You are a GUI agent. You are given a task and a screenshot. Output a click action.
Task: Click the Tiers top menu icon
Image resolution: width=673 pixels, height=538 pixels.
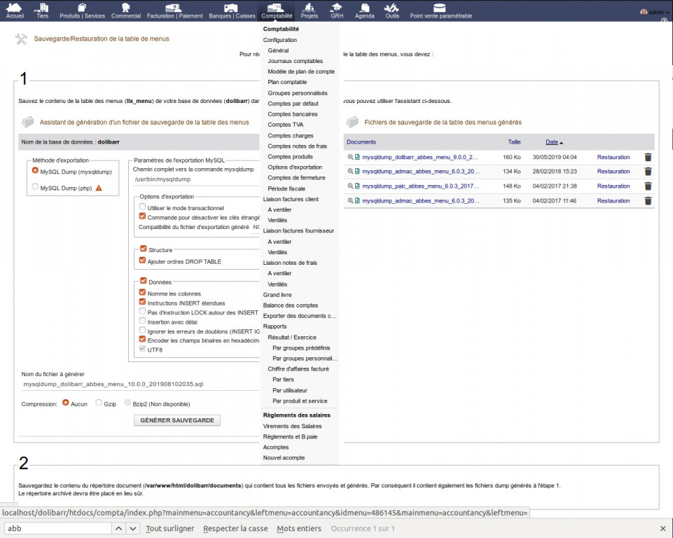43,8
